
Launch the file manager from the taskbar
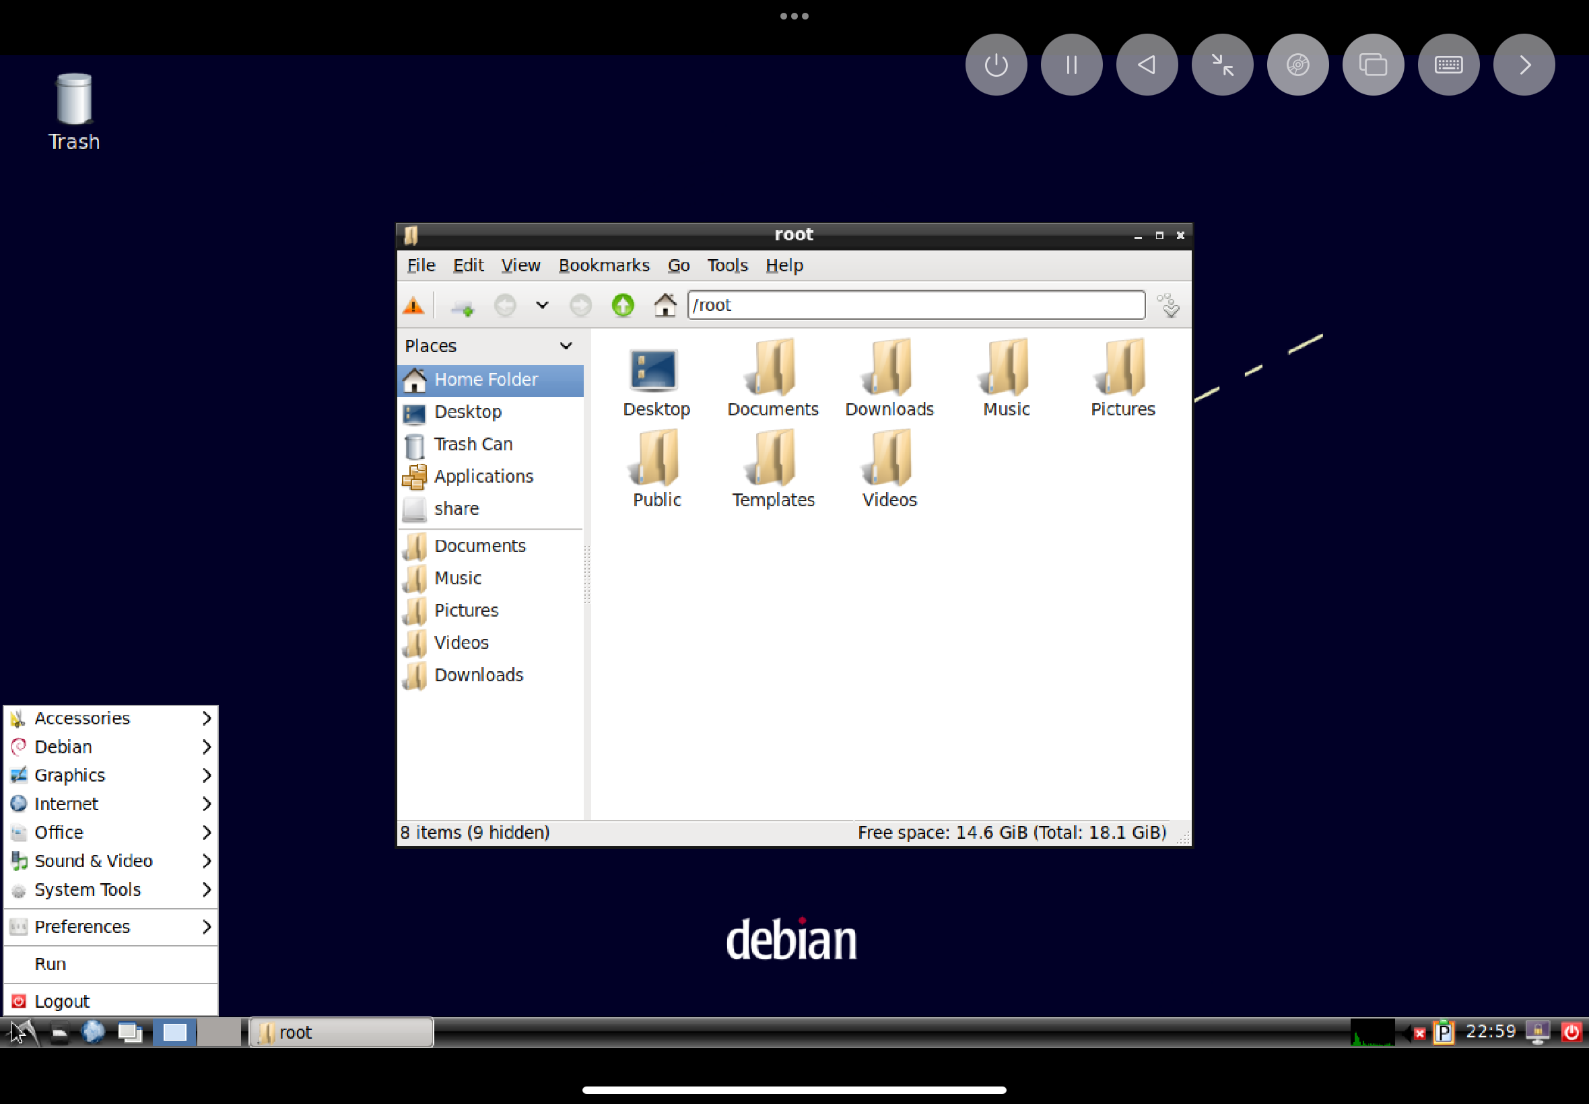[x=59, y=1033]
